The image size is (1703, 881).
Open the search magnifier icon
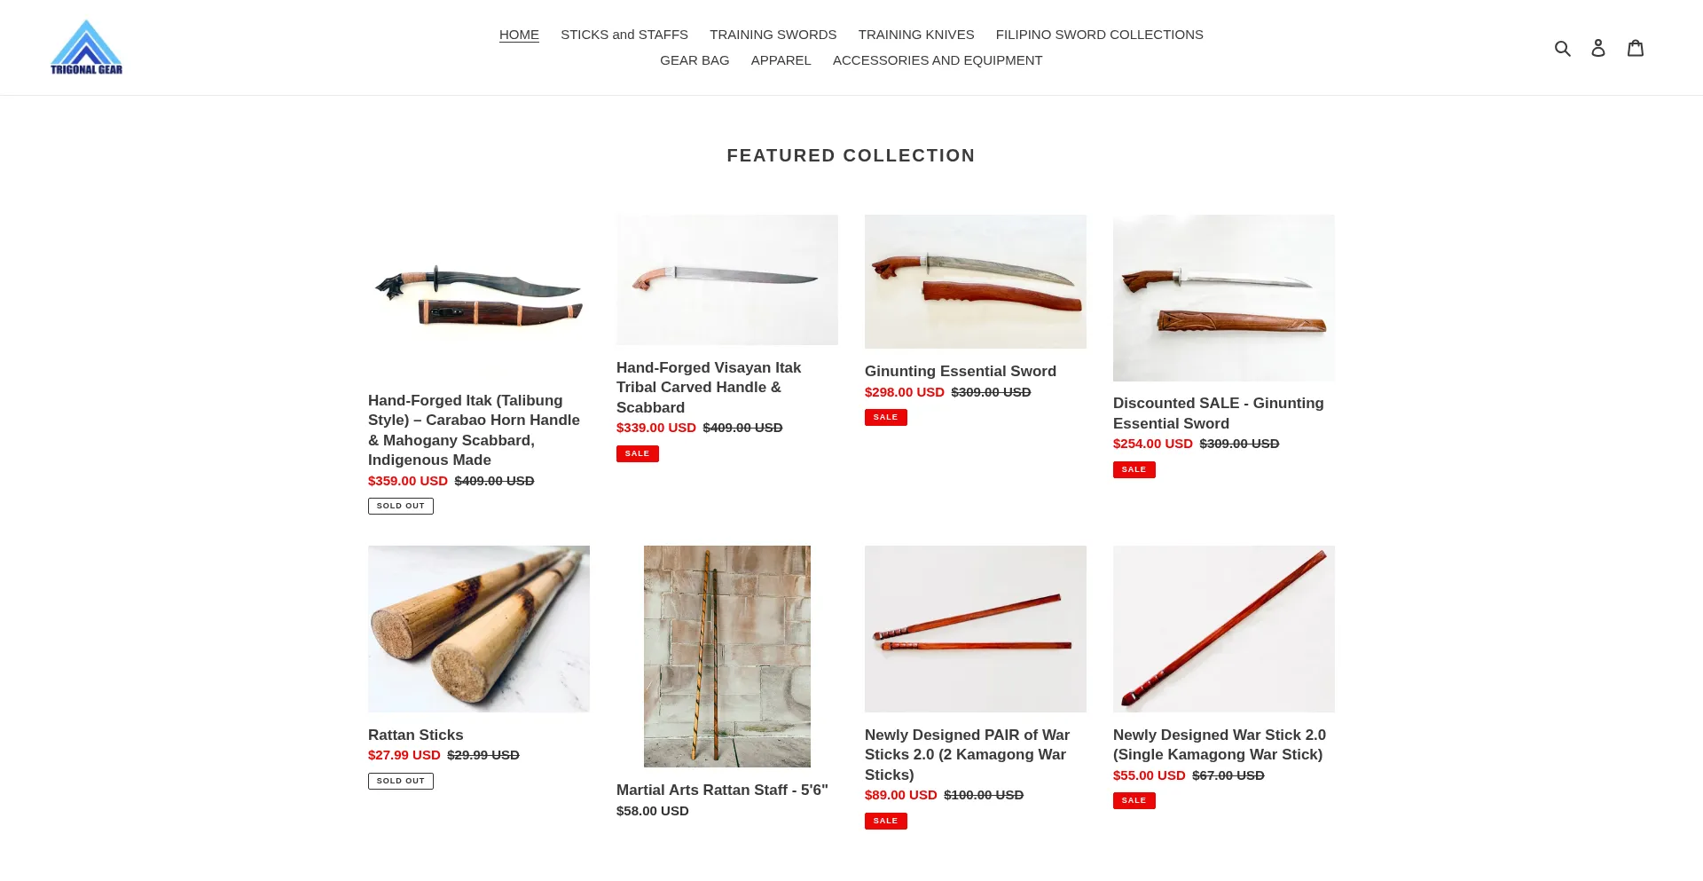pos(1563,48)
